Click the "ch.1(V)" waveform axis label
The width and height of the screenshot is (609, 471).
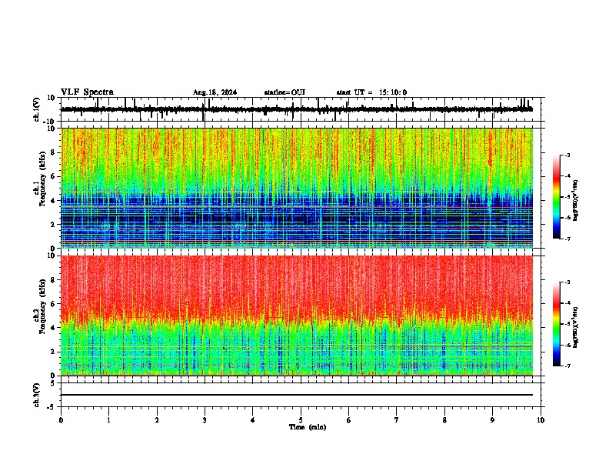click(x=36, y=109)
